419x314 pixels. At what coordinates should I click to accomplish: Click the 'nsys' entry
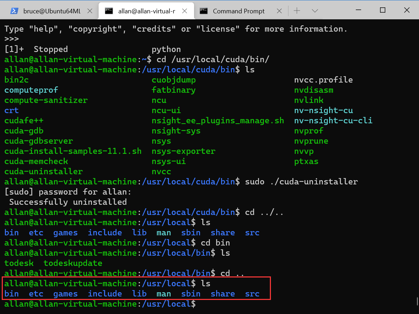click(161, 141)
